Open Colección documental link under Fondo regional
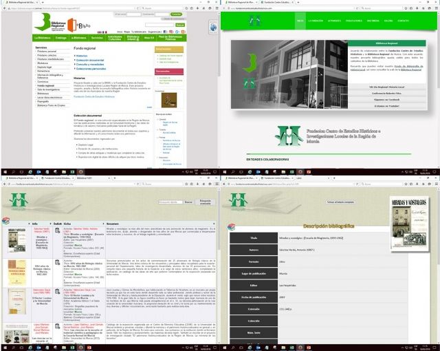Screen dimensions: 440x351 [90, 60]
